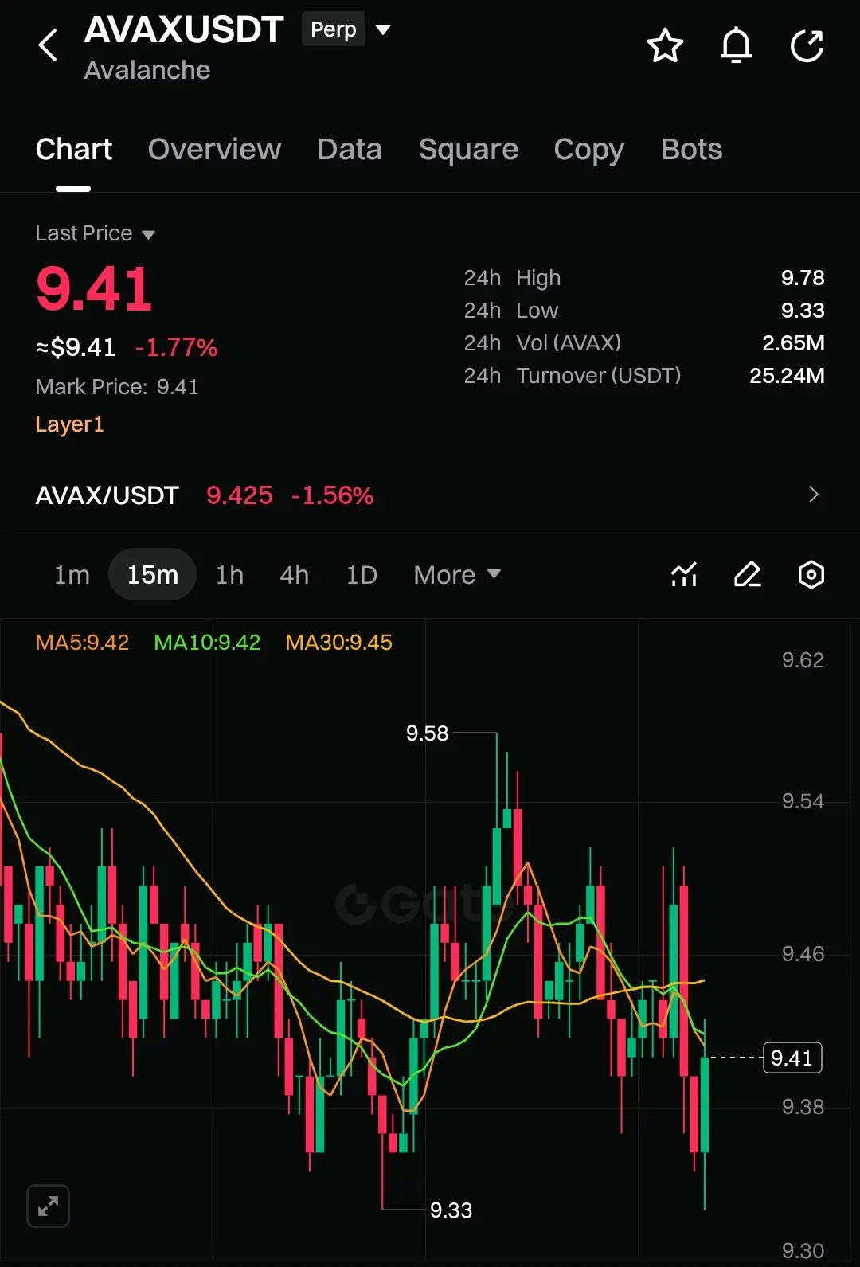Open the Last Price selector dropdown
860x1267 pixels.
(x=95, y=233)
